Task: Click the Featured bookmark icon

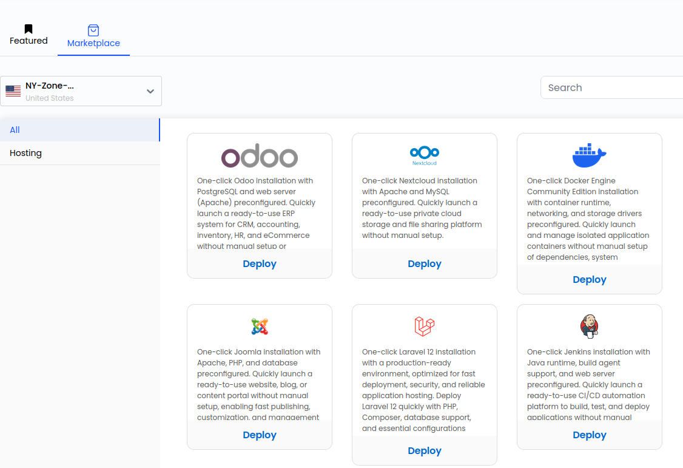Action: click(29, 29)
